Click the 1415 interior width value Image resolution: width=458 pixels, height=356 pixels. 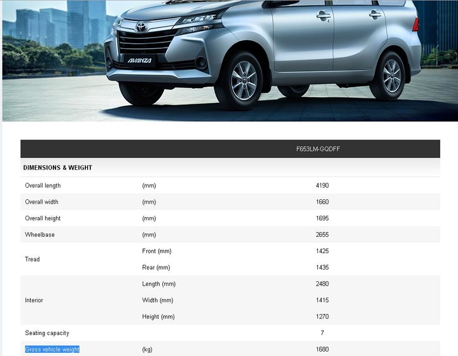(x=322, y=300)
